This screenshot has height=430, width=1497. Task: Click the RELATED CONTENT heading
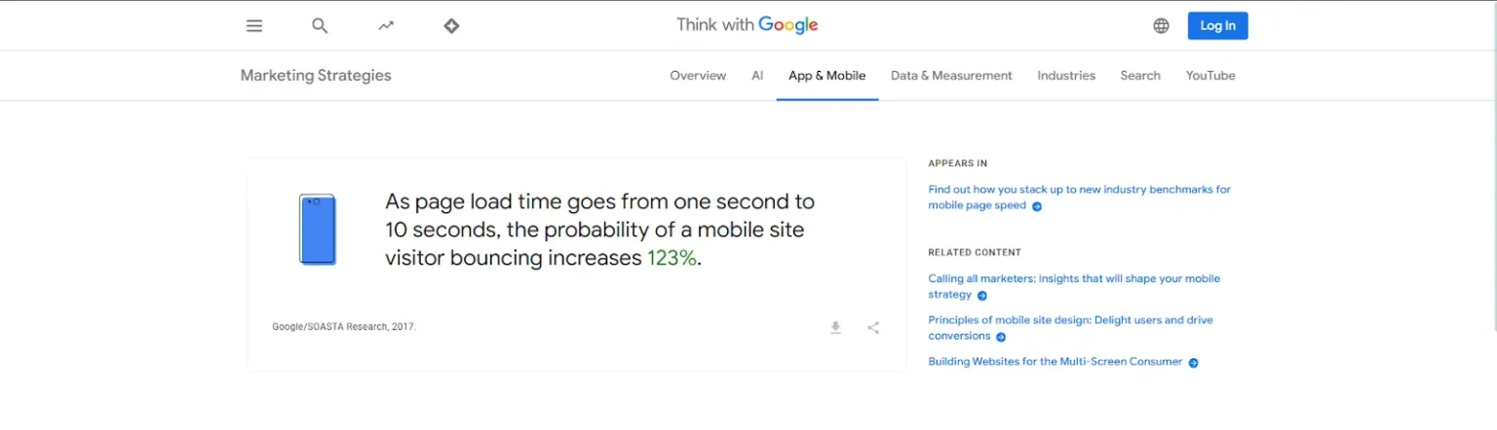click(975, 252)
